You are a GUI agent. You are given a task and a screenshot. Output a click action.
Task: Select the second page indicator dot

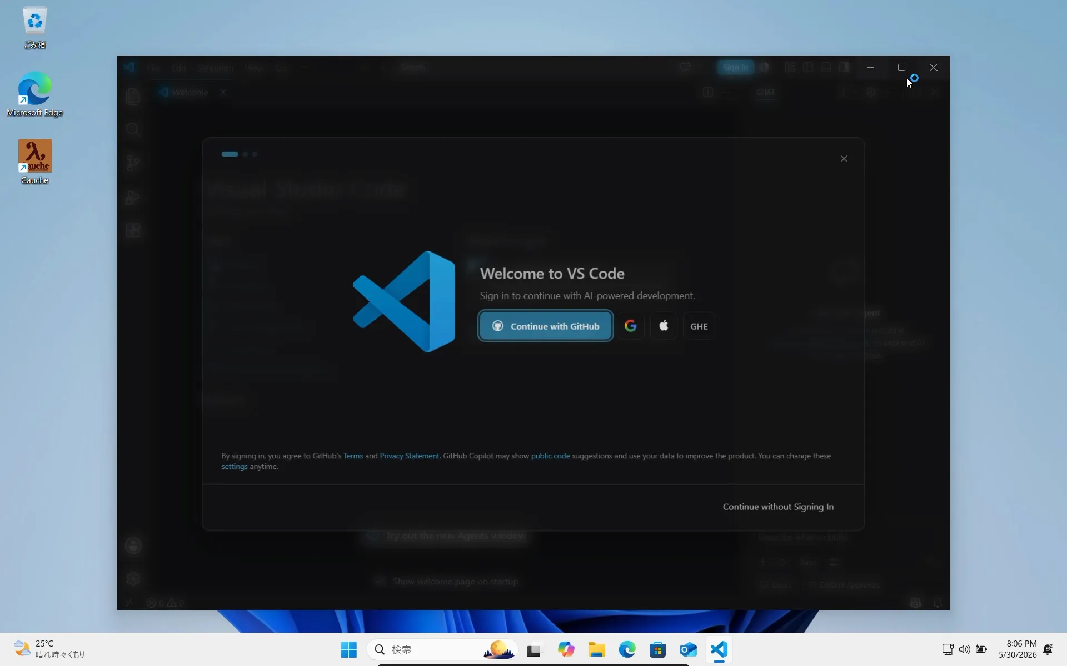click(245, 154)
